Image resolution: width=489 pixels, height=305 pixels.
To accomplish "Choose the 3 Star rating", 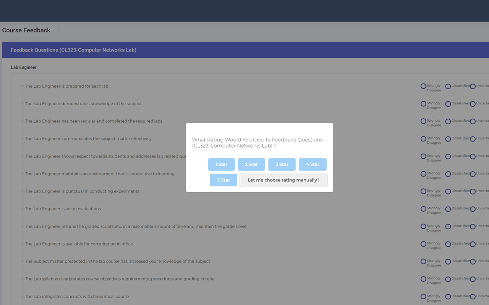I will tap(282, 164).
